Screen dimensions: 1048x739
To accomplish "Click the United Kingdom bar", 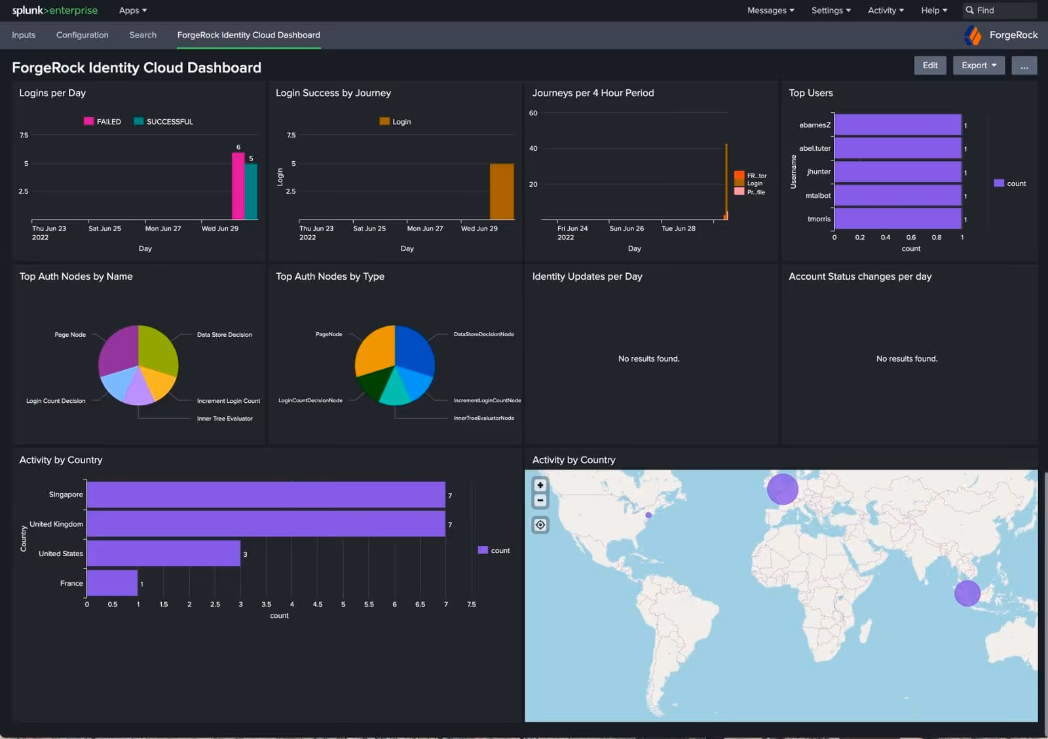I will 266,524.
